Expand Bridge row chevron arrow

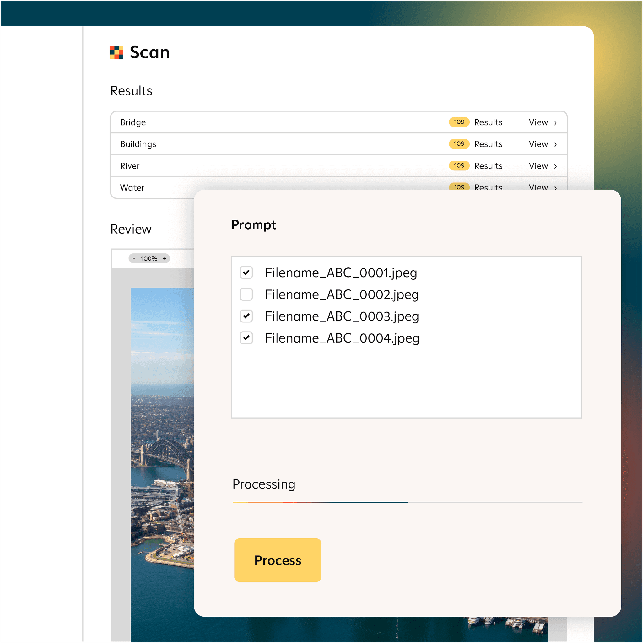(x=555, y=123)
